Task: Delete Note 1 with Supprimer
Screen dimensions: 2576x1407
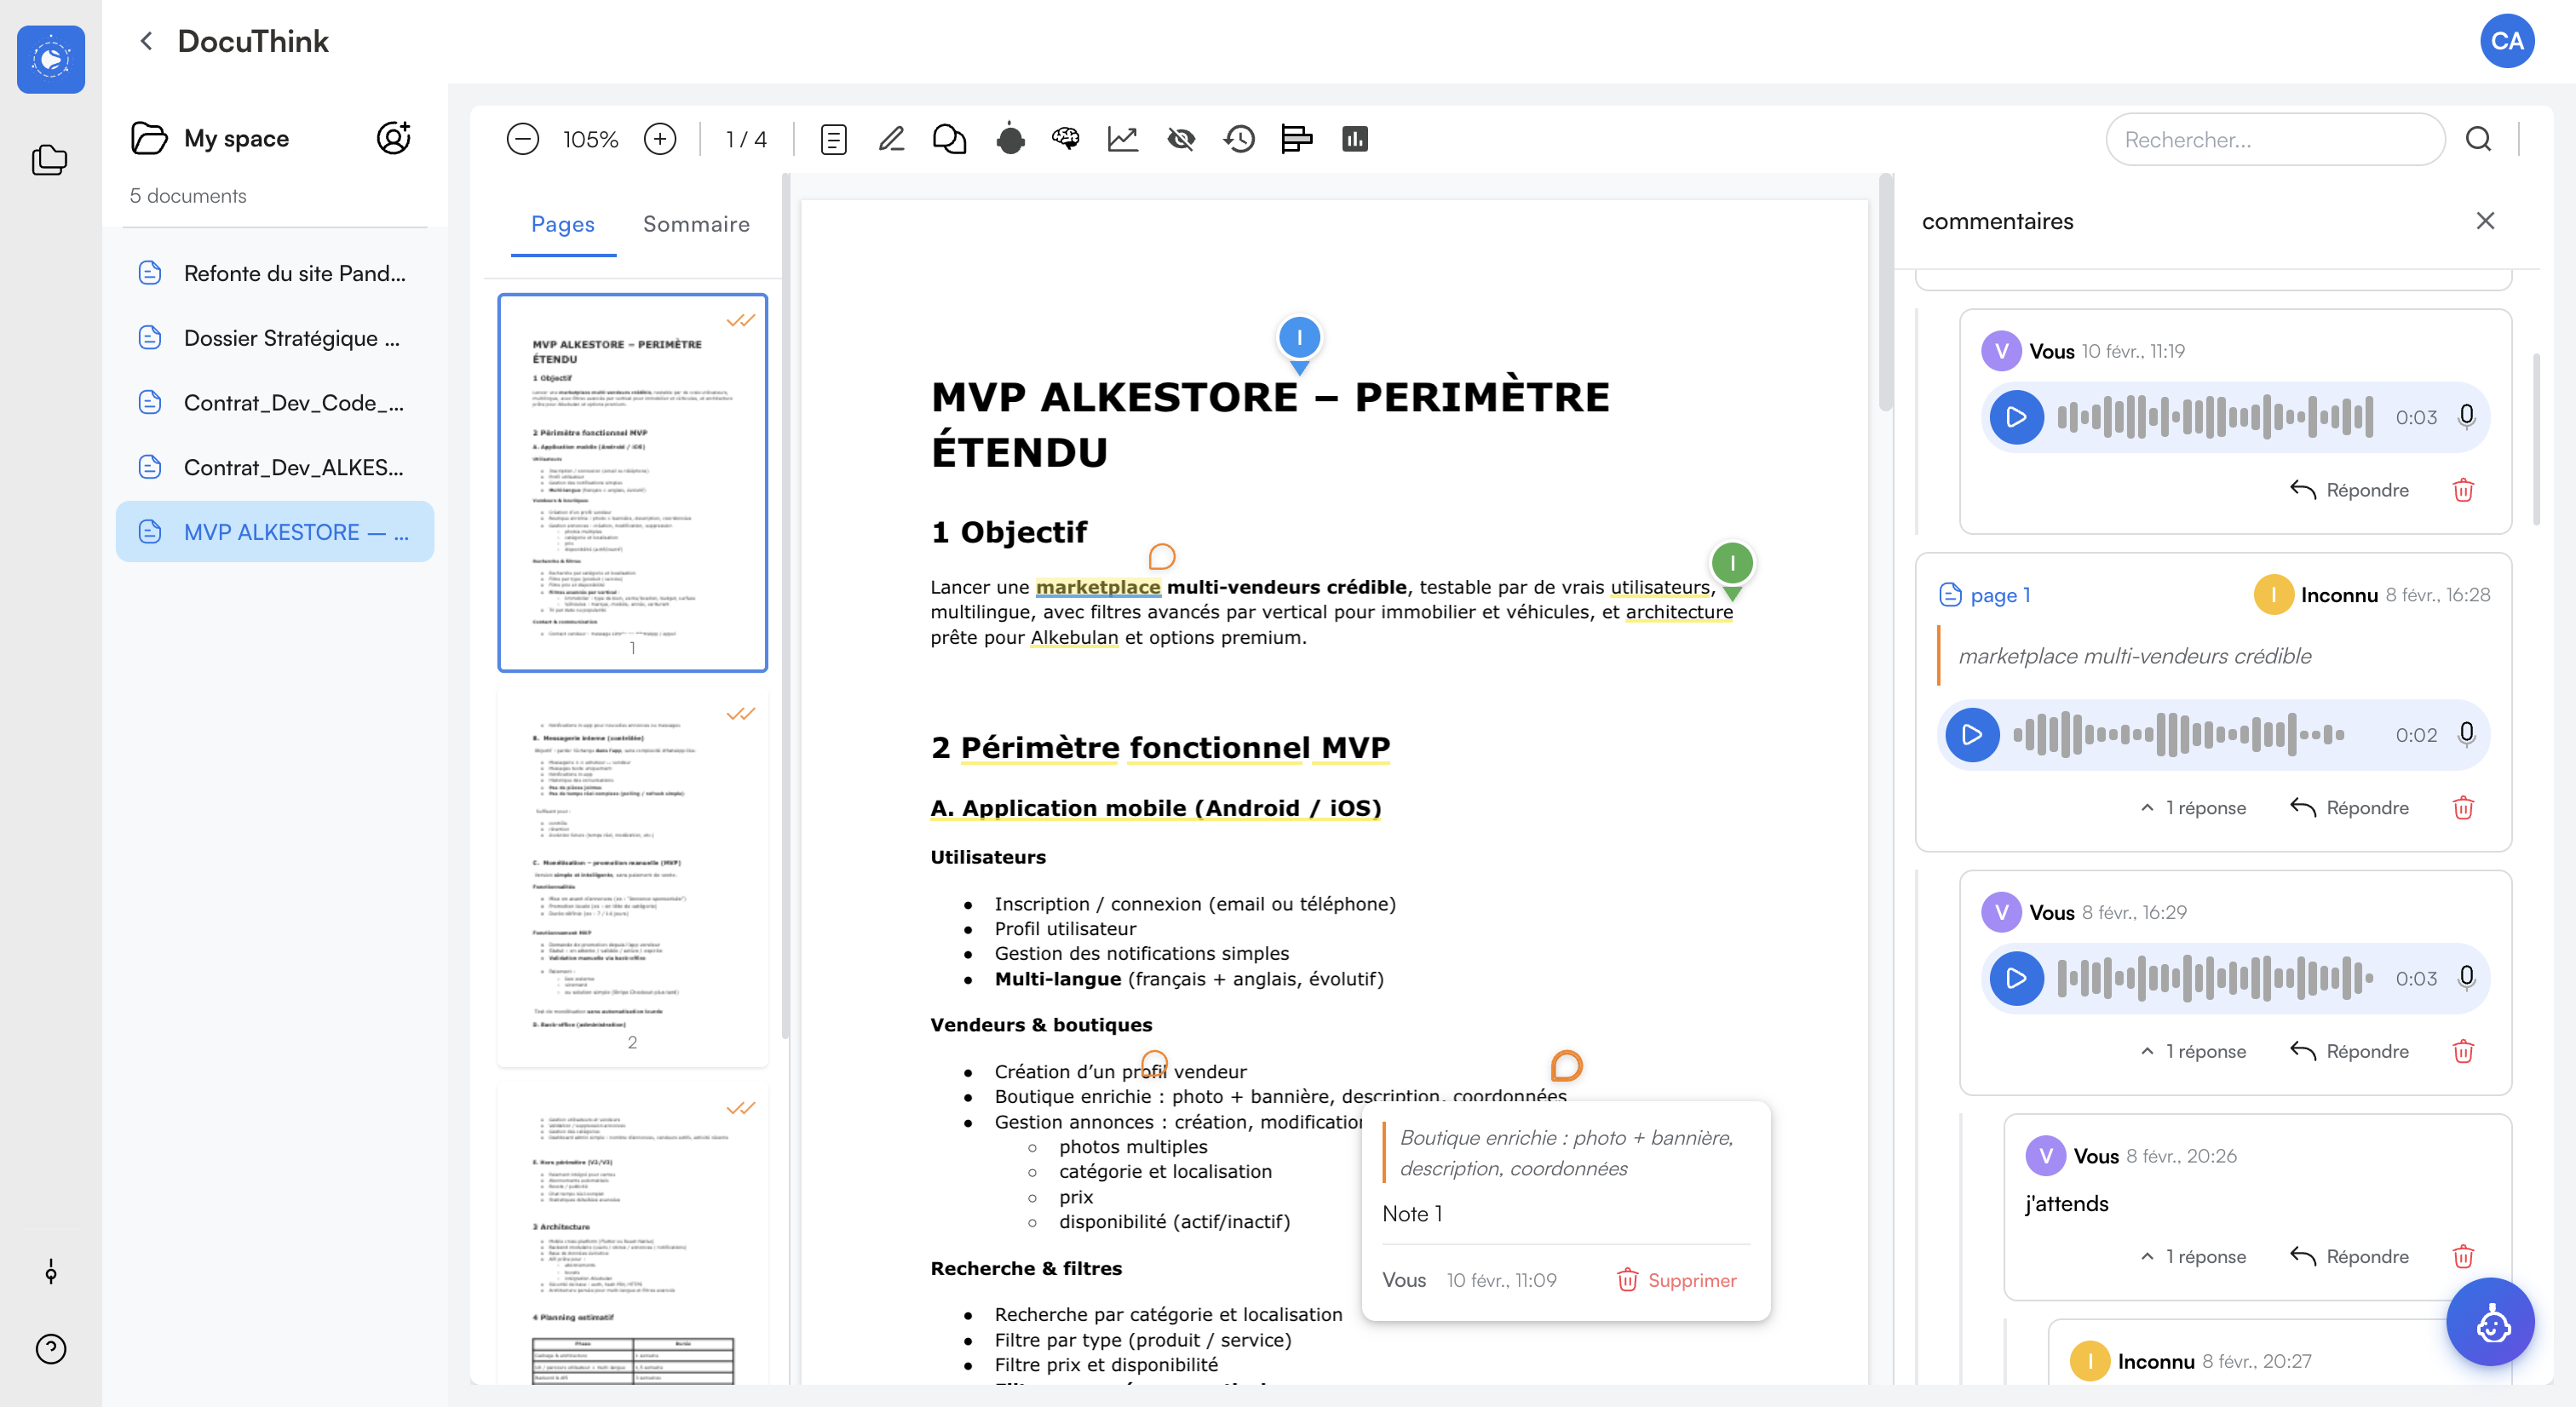Action: pyautogui.click(x=1677, y=1280)
